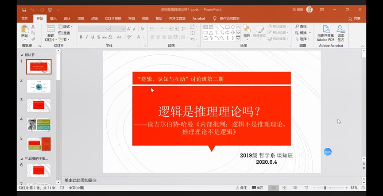Click the cut scissors icon
Image resolution: width=383 pixels, height=196 pixels.
pos(33,27)
